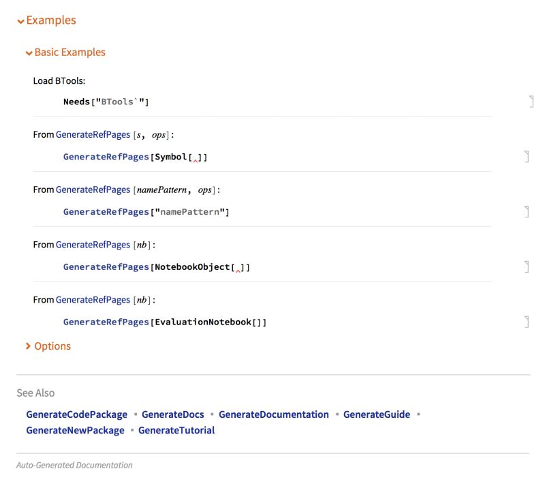Select cell bracket for NotebookObject example
The image size is (545, 486).
[526, 266]
